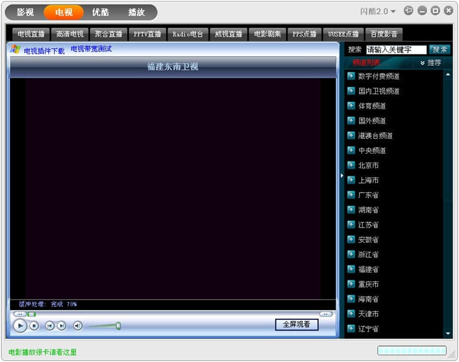Screen dimensions: 459x362
Task: Expand 国外频道 channel group
Action: click(351, 121)
